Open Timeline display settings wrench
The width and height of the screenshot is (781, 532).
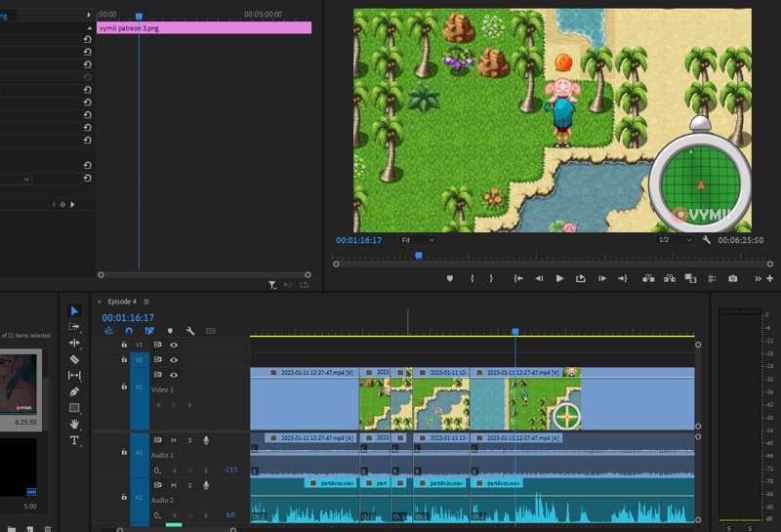coord(190,331)
